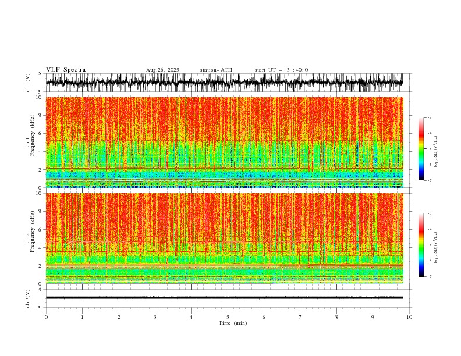Viewport: 461px width, 356px height.
Task: Click the ch.1 spectrogram panel
Action: click(x=224, y=142)
